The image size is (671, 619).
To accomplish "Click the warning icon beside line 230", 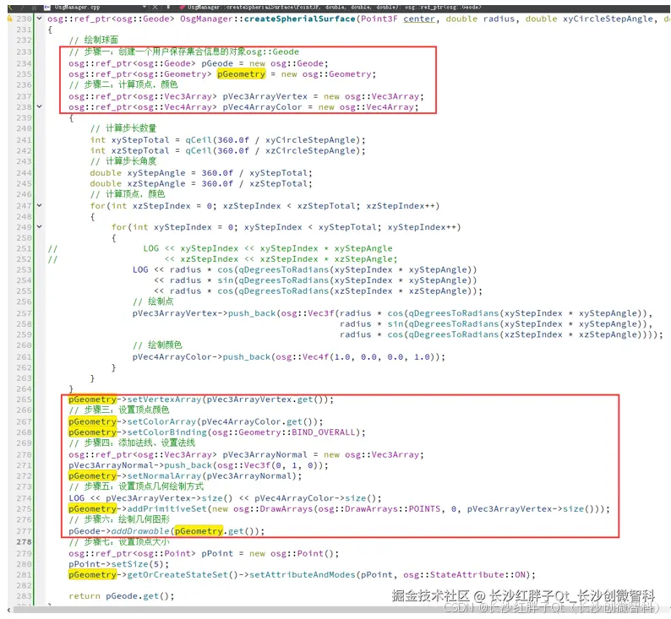I will 10,19.
